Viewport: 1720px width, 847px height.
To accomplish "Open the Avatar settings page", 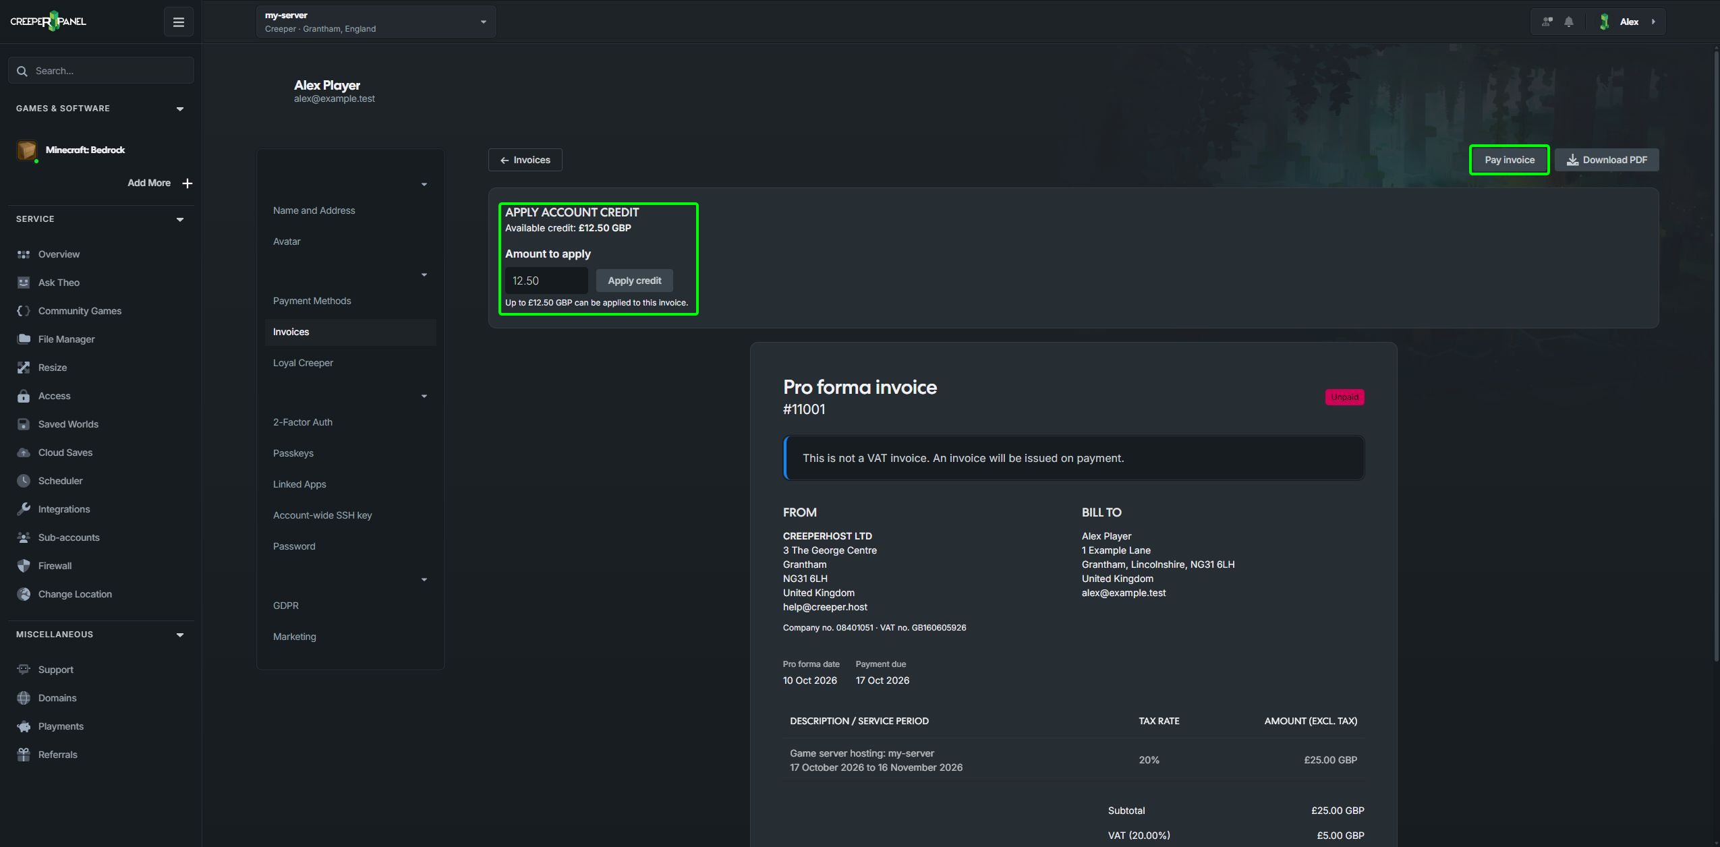I will point(351,241).
